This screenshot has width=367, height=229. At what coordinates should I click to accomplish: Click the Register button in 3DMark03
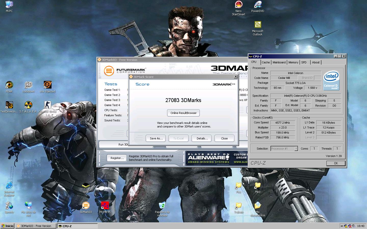tap(117, 158)
